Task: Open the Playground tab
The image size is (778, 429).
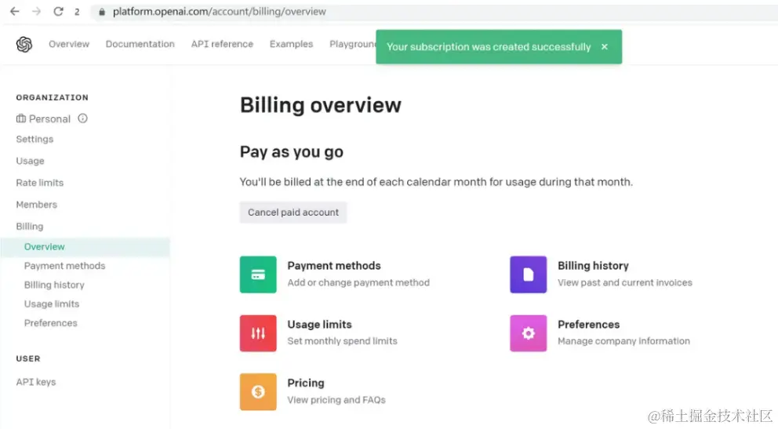Action: click(x=352, y=44)
